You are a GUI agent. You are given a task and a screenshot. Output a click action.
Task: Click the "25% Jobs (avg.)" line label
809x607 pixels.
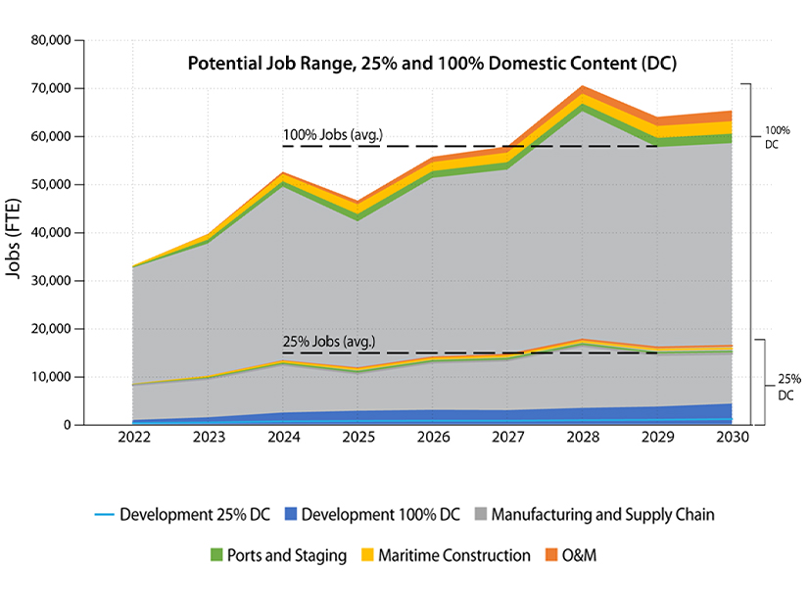(328, 343)
